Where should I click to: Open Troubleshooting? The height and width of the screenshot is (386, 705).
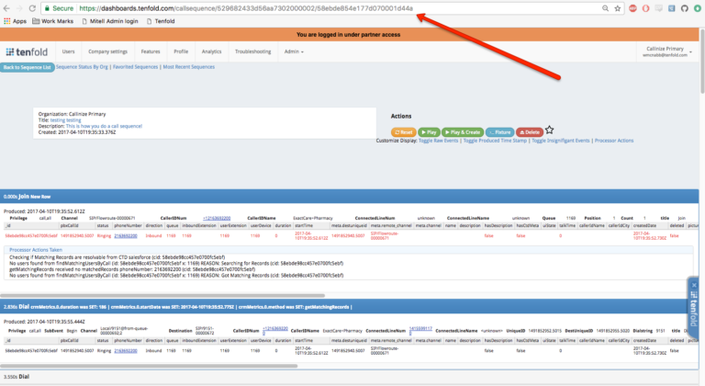click(x=252, y=51)
